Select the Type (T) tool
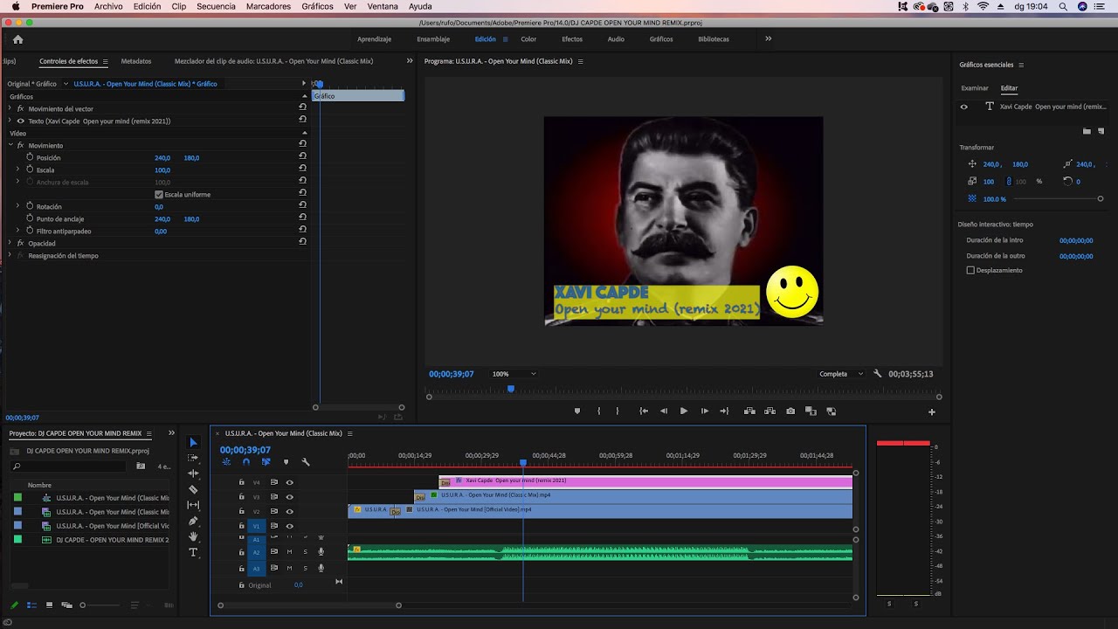1118x629 pixels. point(193,552)
